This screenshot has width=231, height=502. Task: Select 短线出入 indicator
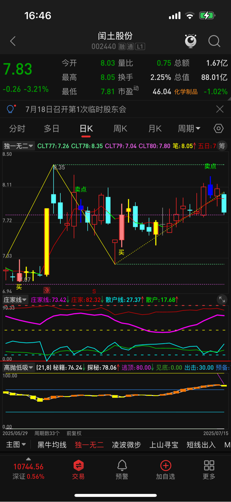201,445
